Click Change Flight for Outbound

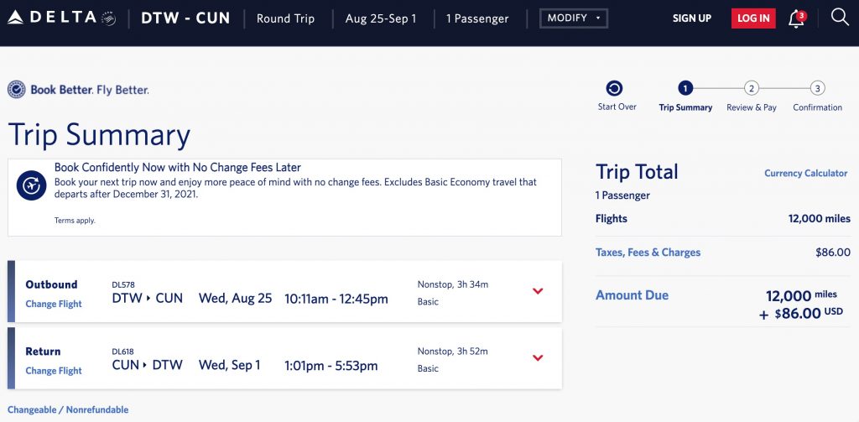(x=54, y=304)
